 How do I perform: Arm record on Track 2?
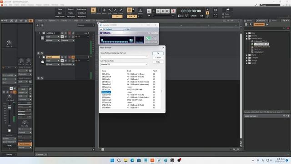(70, 57)
